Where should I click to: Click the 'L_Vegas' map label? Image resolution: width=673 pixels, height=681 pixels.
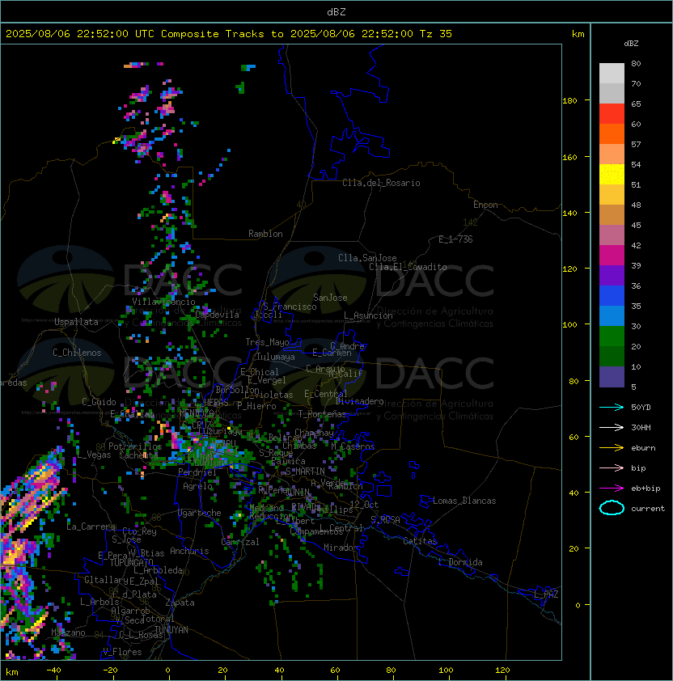coord(94,455)
